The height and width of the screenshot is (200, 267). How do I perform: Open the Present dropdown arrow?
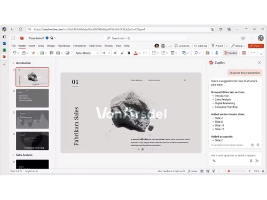pyautogui.click(x=226, y=46)
